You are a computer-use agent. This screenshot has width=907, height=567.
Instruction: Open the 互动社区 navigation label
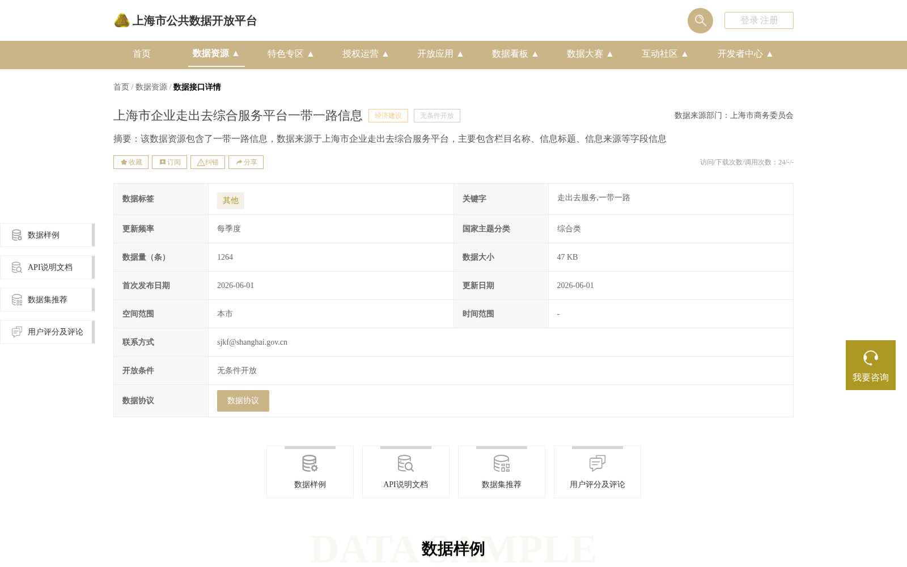(x=660, y=54)
